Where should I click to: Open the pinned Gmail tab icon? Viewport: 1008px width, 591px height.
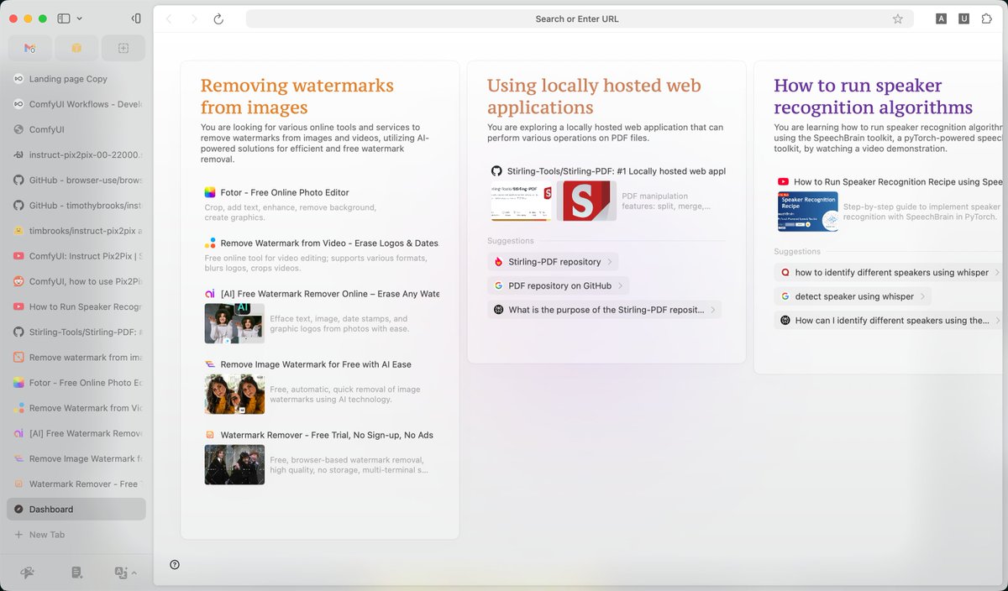(x=29, y=48)
